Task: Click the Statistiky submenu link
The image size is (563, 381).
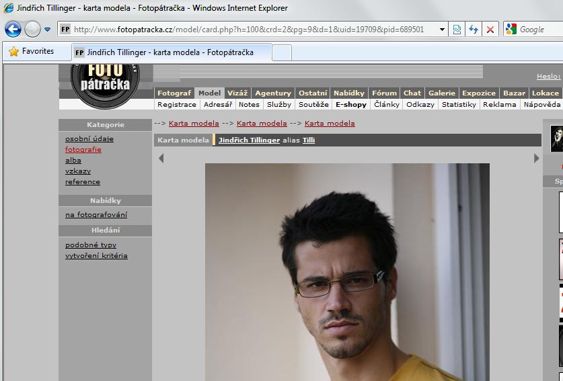Action: 459,104
